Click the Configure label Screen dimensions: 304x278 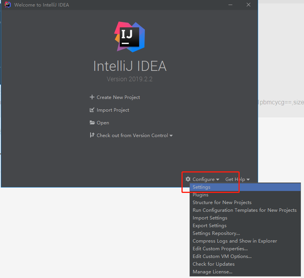tap(203, 179)
